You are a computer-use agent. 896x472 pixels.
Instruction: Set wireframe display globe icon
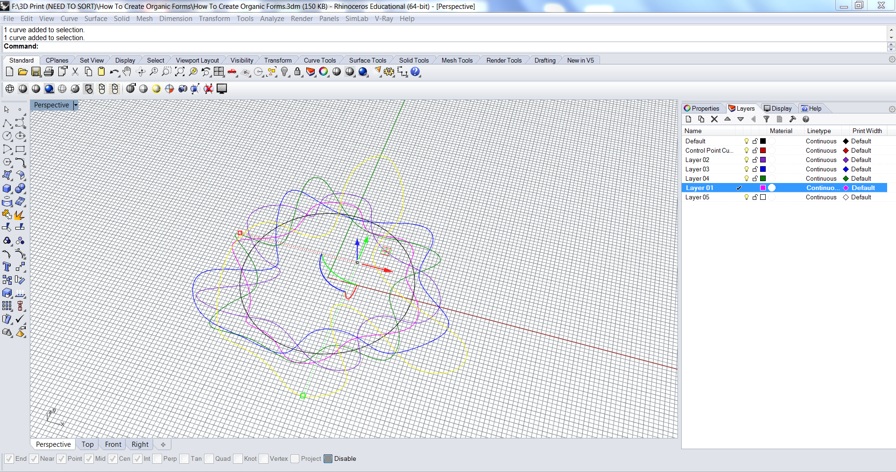coord(9,89)
